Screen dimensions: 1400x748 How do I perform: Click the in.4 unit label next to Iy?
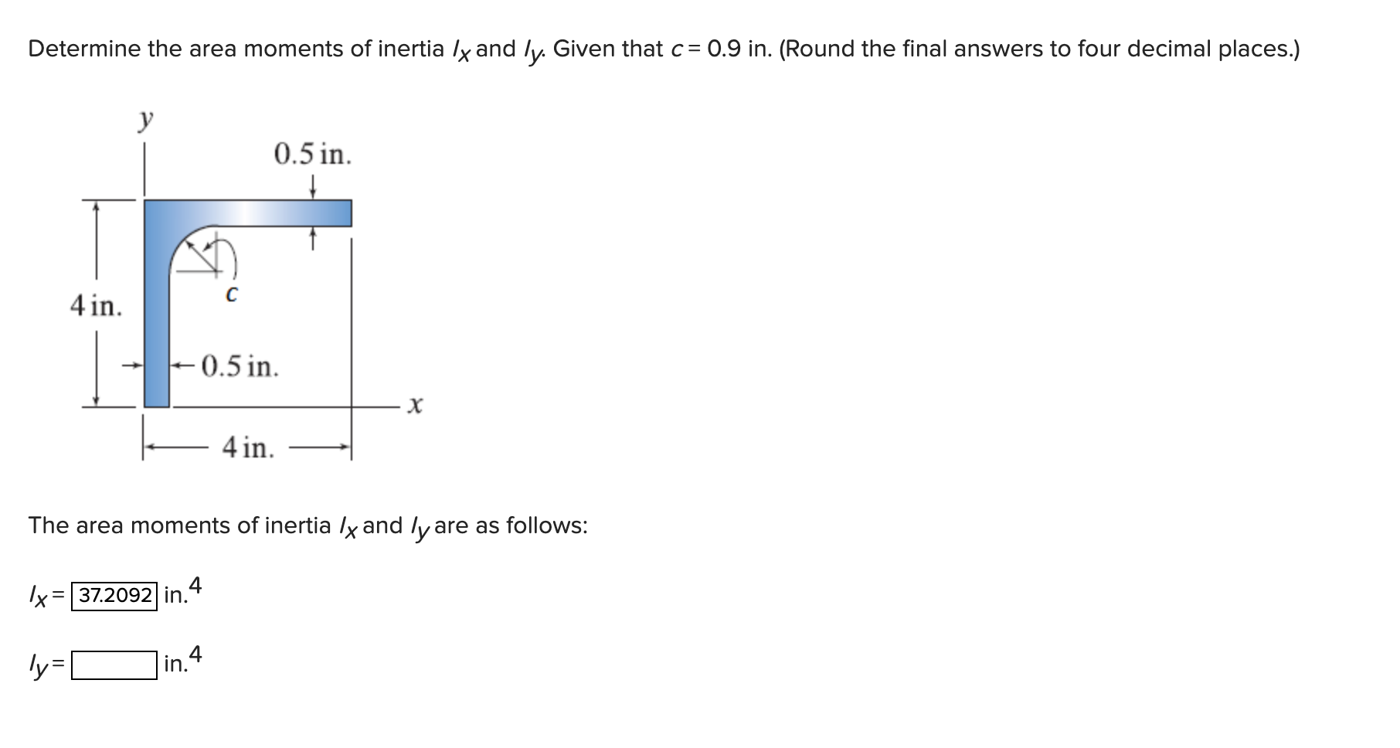point(178,661)
